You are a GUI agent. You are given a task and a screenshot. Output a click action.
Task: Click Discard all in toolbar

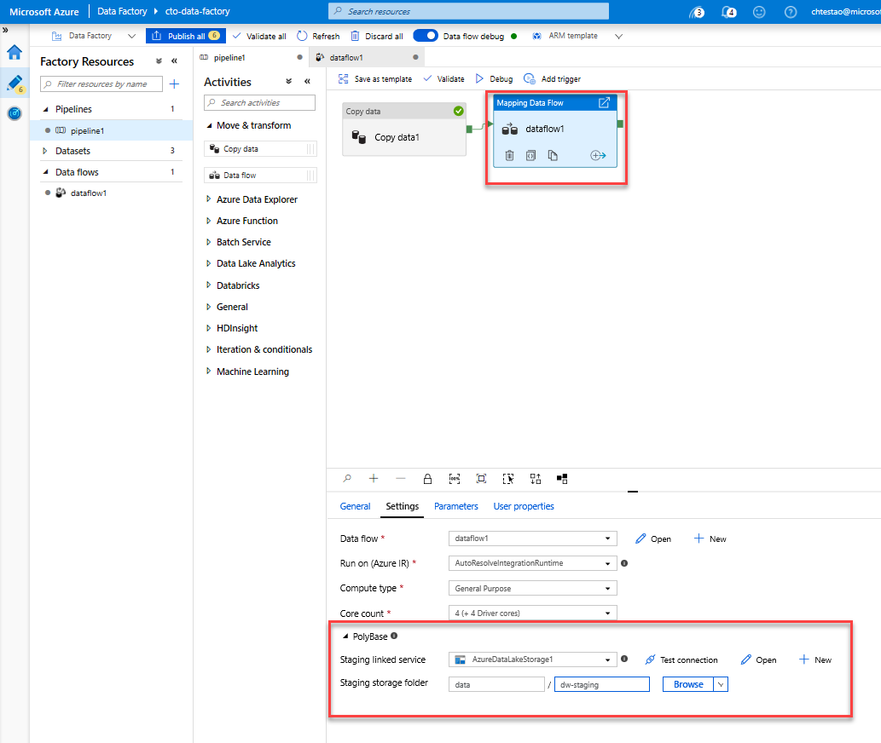376,36
